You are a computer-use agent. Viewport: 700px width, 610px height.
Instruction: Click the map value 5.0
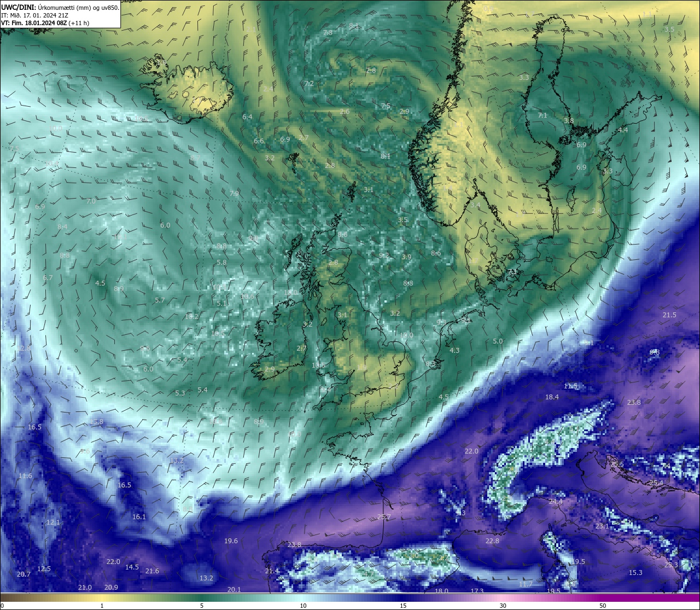coord(498,341)
